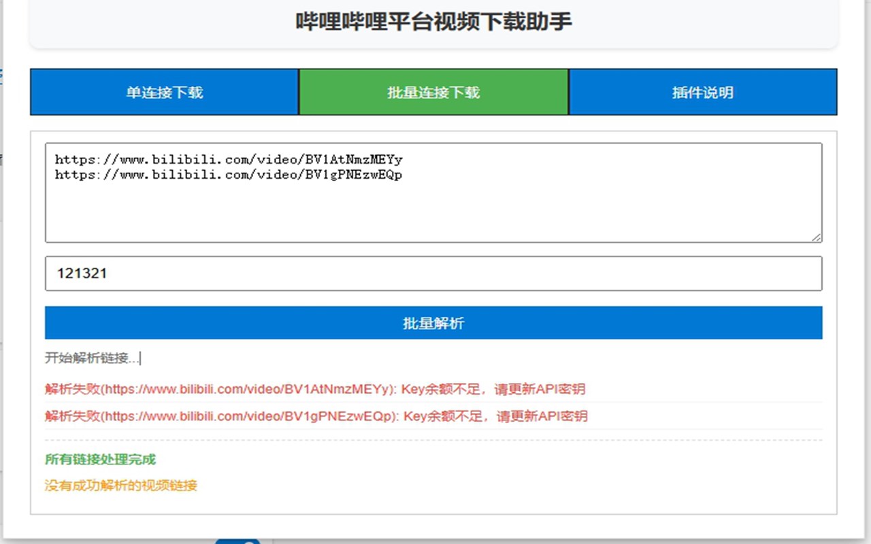Click the second URL line ending BV1gPNEzwEQp in textarea
Screen dimensions: 871x544
pos(229,175)
